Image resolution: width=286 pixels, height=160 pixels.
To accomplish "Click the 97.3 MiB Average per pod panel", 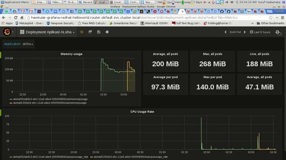I will tap(165, 84).
